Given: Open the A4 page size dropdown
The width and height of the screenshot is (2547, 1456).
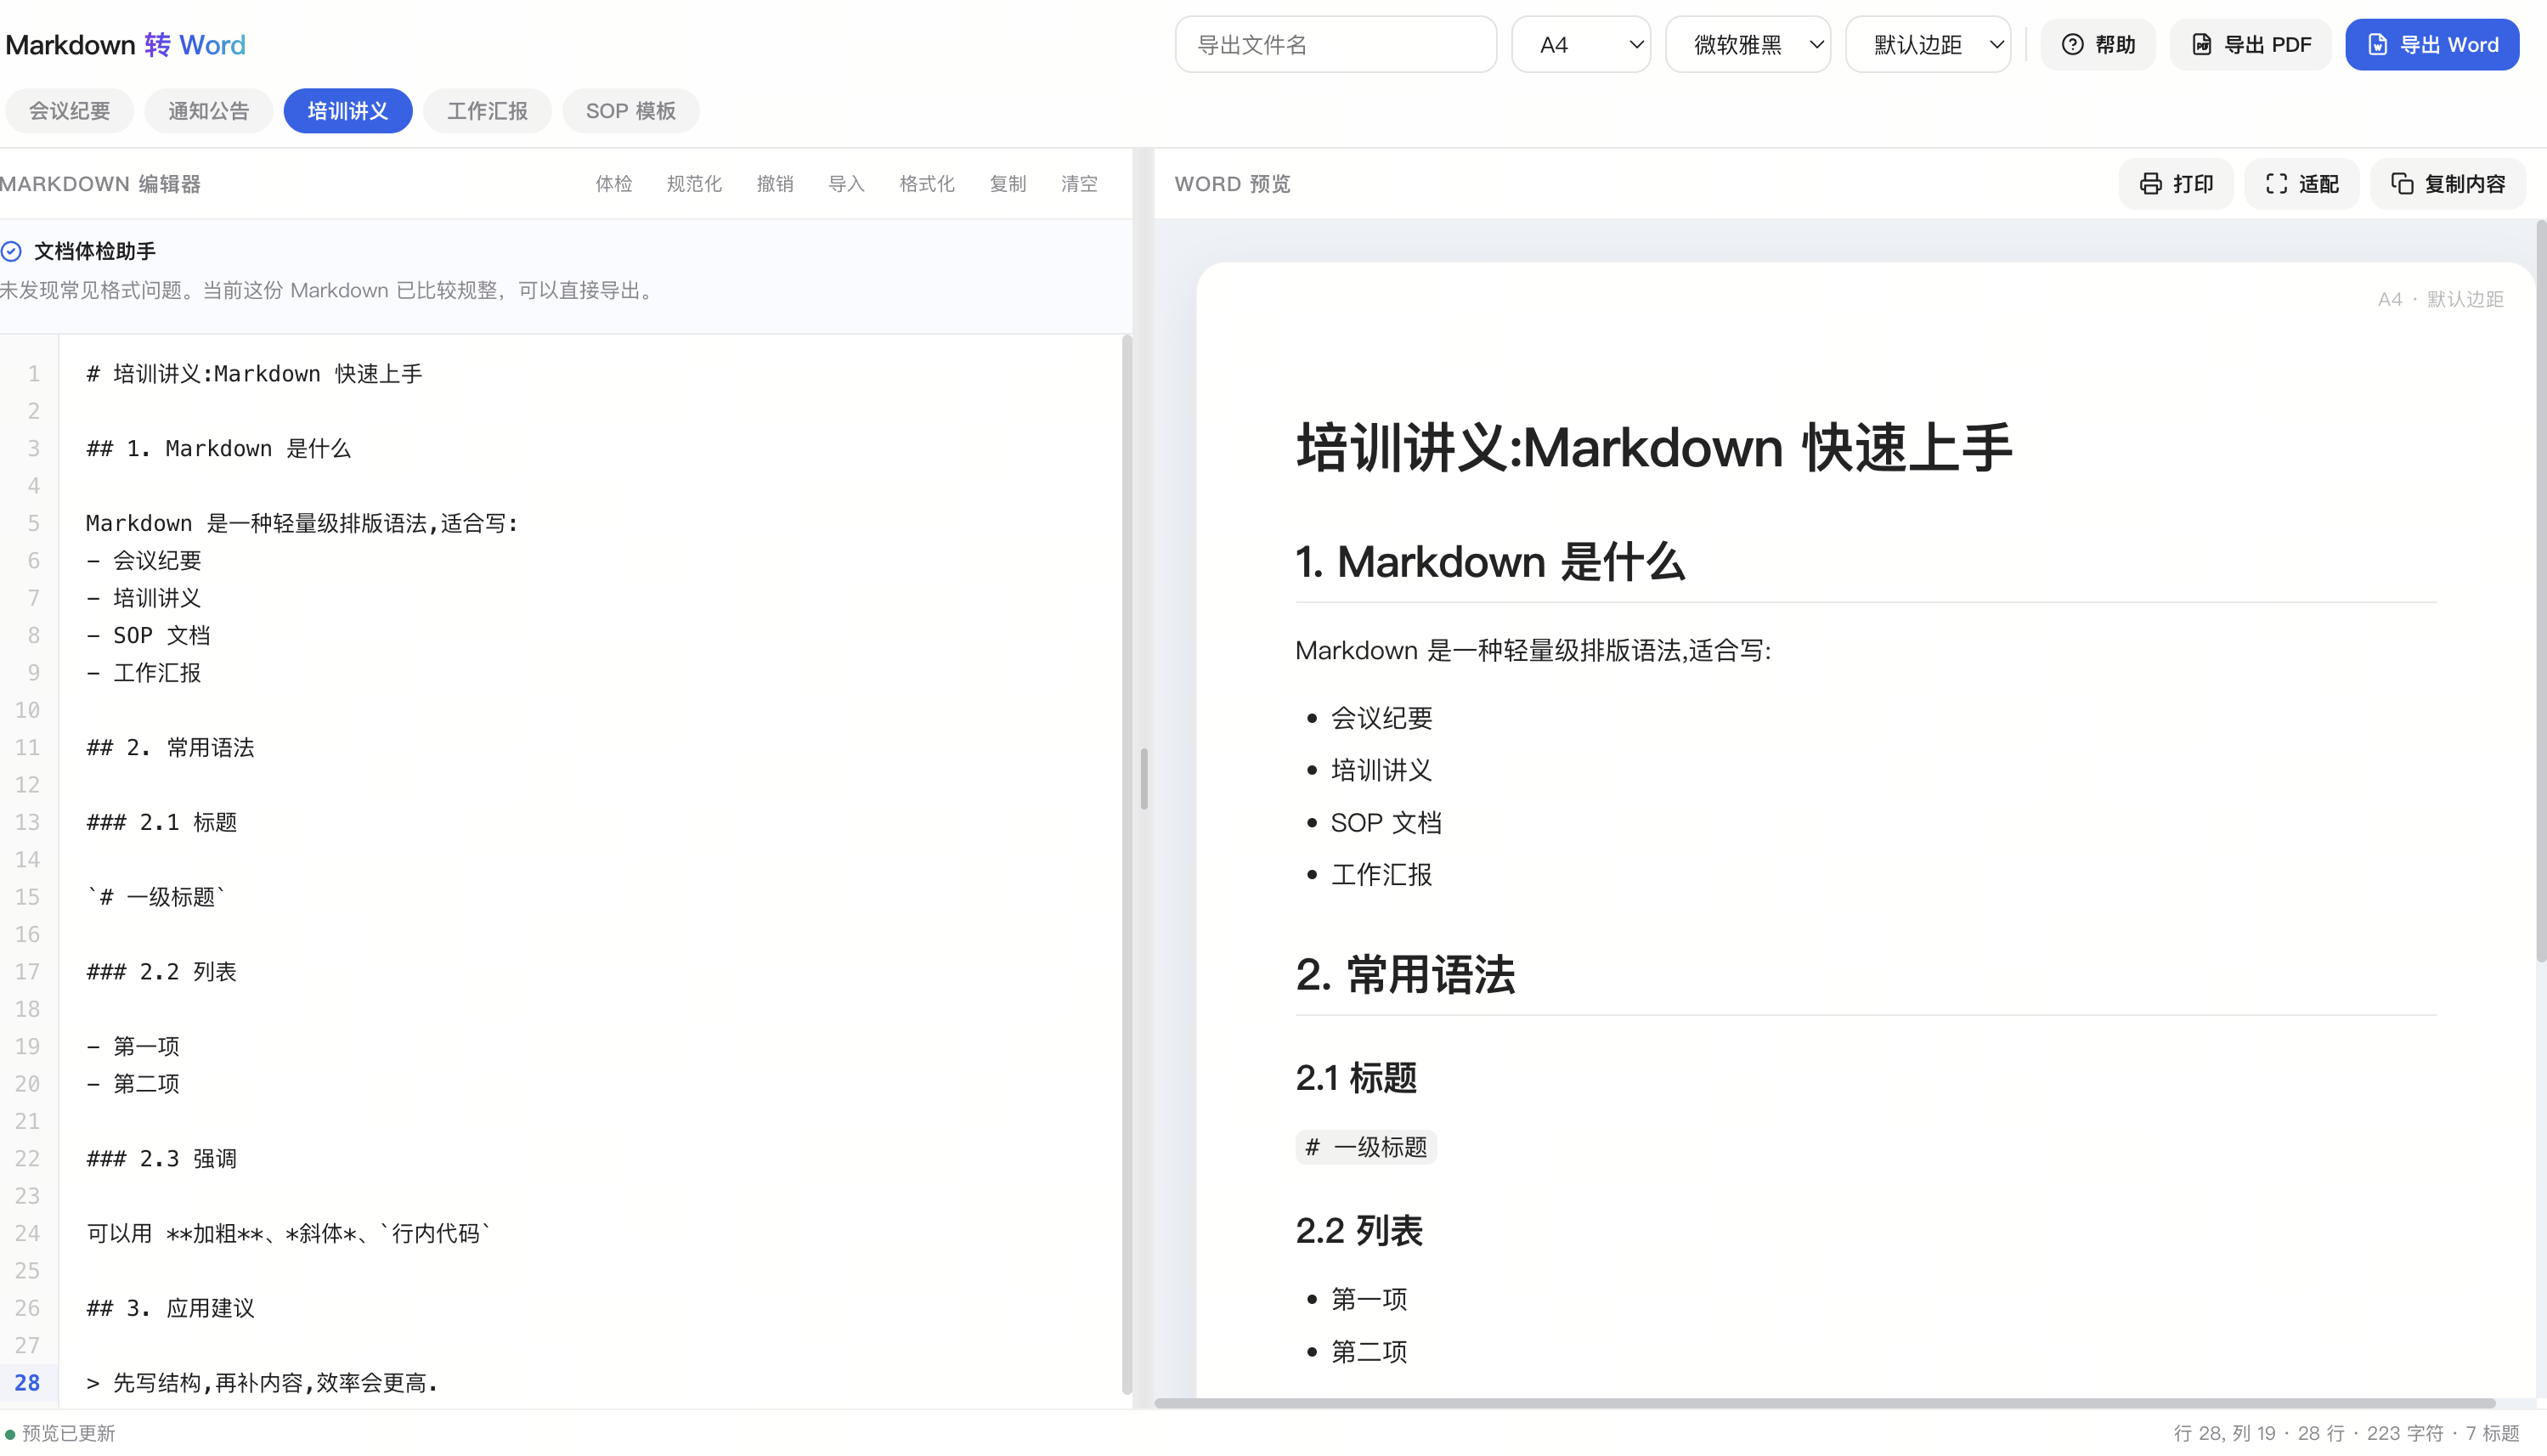Looking at the screenshot, I should click(x=1580, y=45).
